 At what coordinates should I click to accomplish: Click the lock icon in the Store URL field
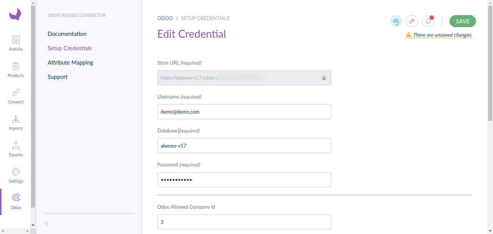click(324, 78)
